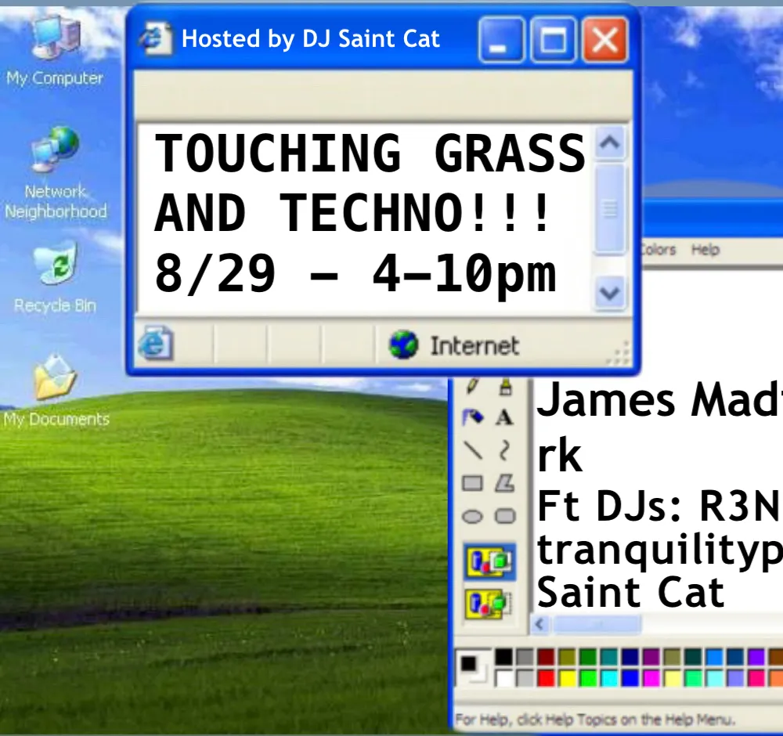Click the 'Saint Cat' text on Paint canvas
This screenshot has width=783, height=736.
coord(630,593)
